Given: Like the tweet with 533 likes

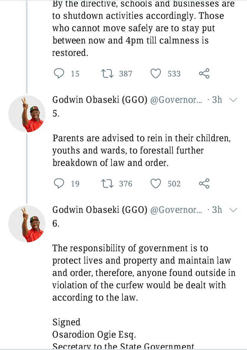Looking at the screenshot, I should [156, 73].
